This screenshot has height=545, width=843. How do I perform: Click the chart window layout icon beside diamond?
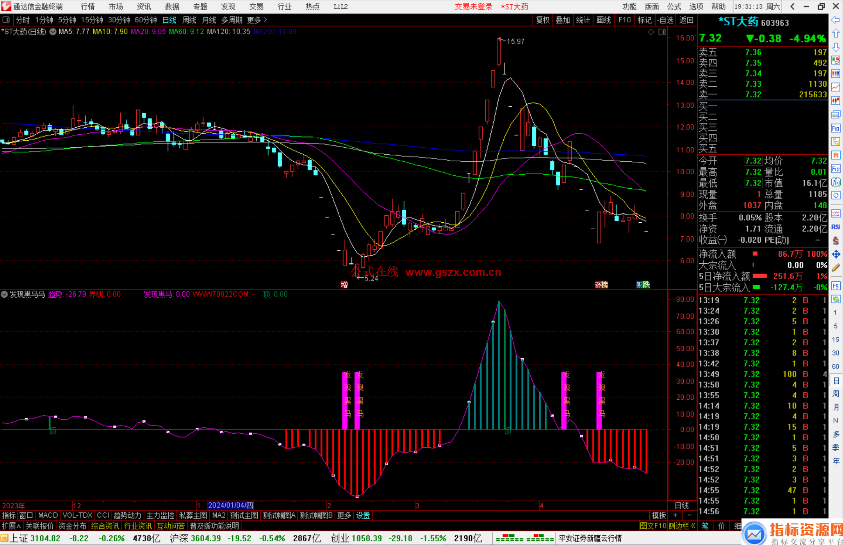pos(662,32)
